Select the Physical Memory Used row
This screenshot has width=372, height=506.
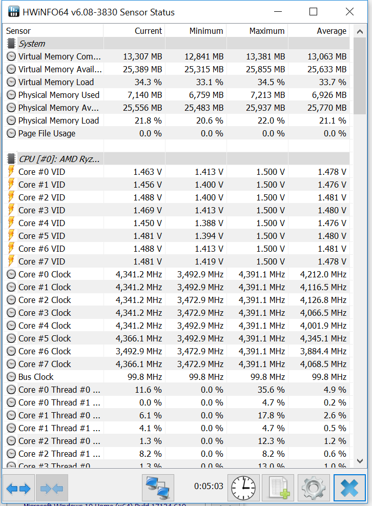pyautogui.click(x=58, y=95)
